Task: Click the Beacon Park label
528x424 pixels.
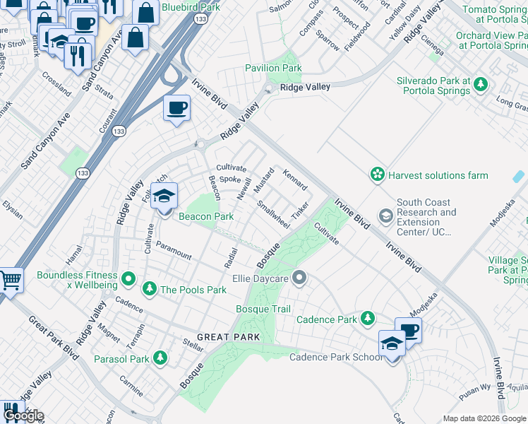Action: pos(206,216)
